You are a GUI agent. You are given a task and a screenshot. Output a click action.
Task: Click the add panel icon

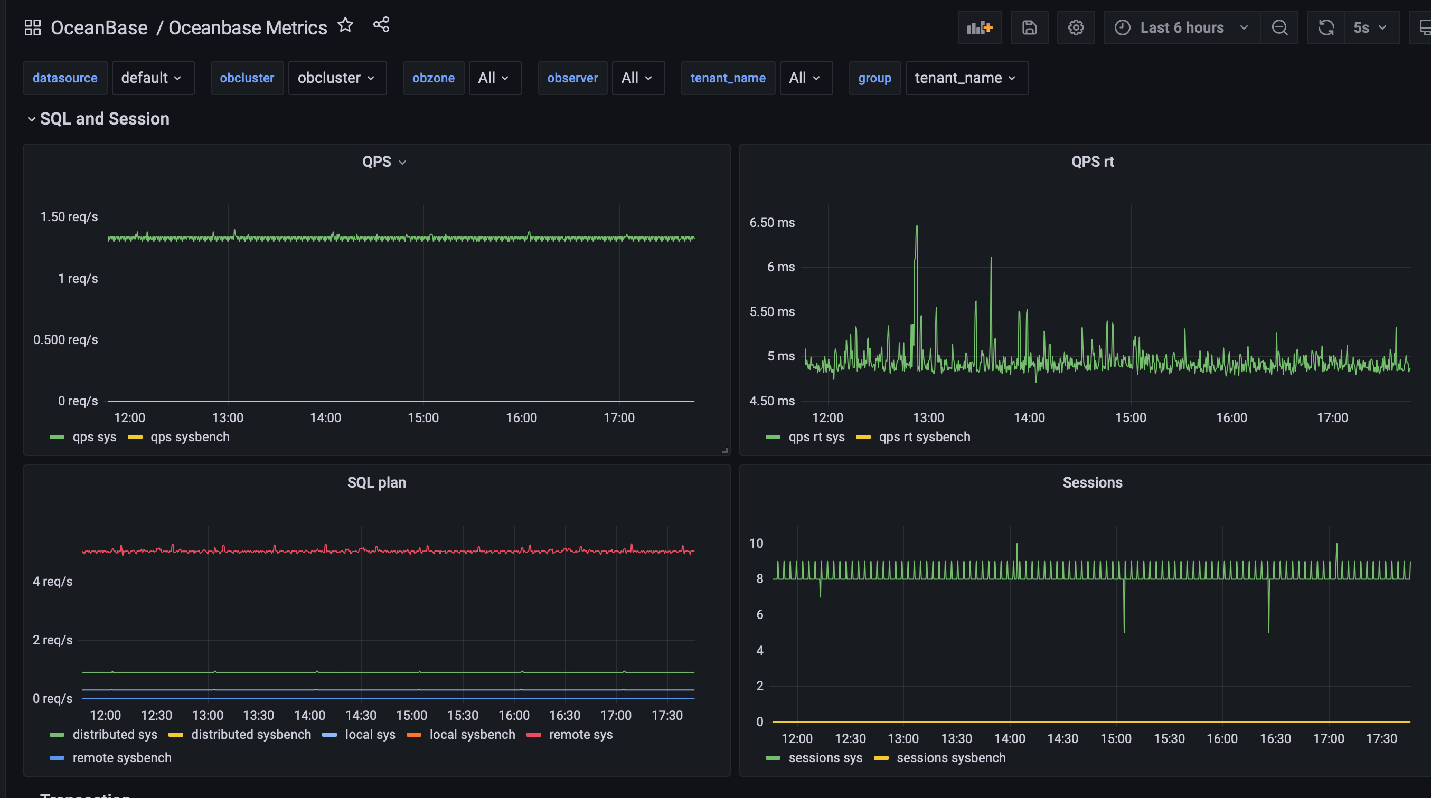(x=980, y=27)
